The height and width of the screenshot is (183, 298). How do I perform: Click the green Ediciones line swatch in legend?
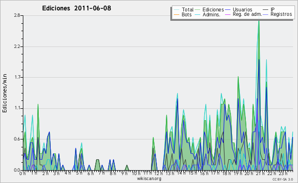[x=198, y=9]
